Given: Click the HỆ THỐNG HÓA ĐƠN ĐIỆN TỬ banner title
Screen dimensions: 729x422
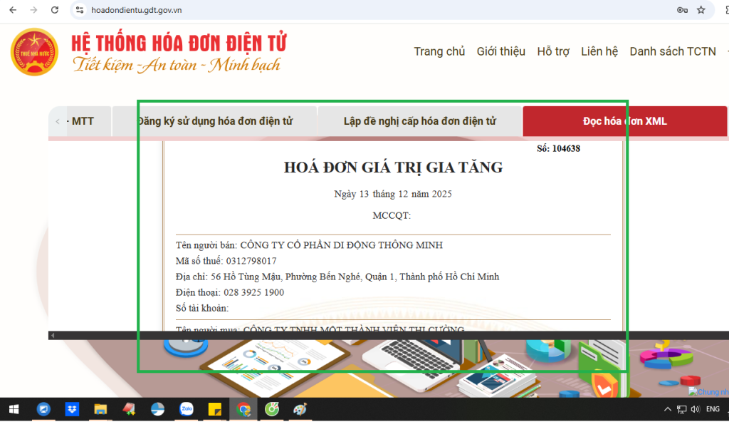Looking at the screenshot, I should point(179,43).
